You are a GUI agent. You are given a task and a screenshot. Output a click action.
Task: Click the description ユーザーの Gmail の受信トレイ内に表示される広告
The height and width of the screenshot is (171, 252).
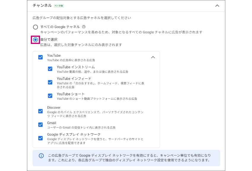coord(81,128)
